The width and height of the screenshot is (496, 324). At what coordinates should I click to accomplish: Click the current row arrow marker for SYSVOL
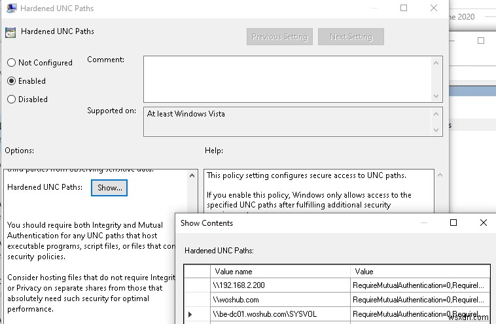pyautogui.click(x=190, y=314)
